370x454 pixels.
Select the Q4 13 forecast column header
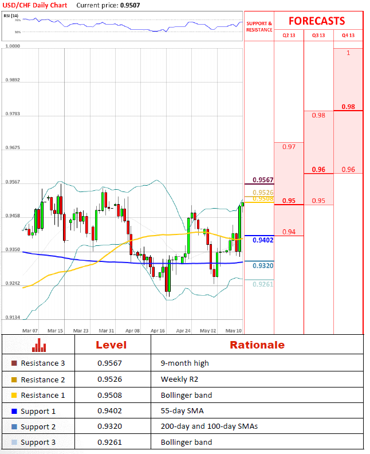[x=348, y=36]
